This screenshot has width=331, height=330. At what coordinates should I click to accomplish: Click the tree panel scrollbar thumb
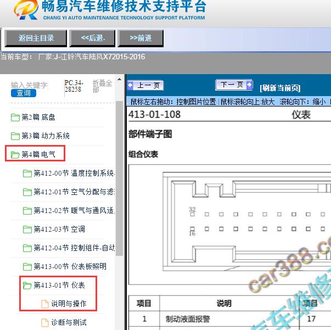tap(119, 178)
